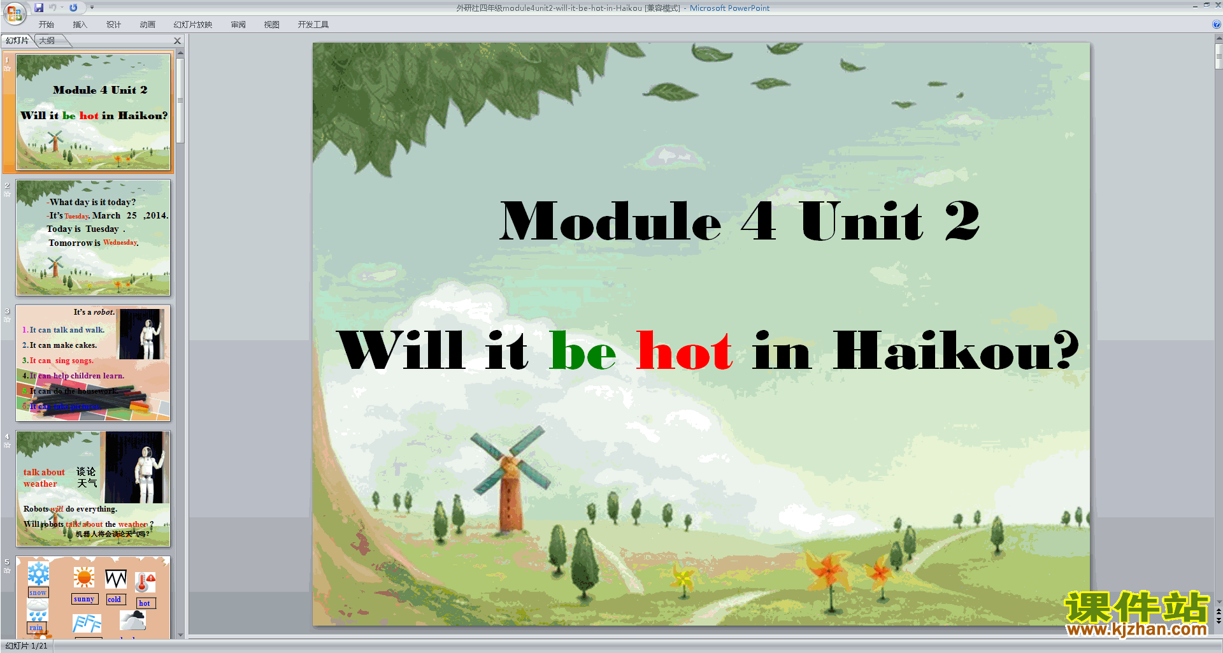Open the 视图 ribbon tab
The height and width of the screenshot is (653, 1223).
coord(272,25)
